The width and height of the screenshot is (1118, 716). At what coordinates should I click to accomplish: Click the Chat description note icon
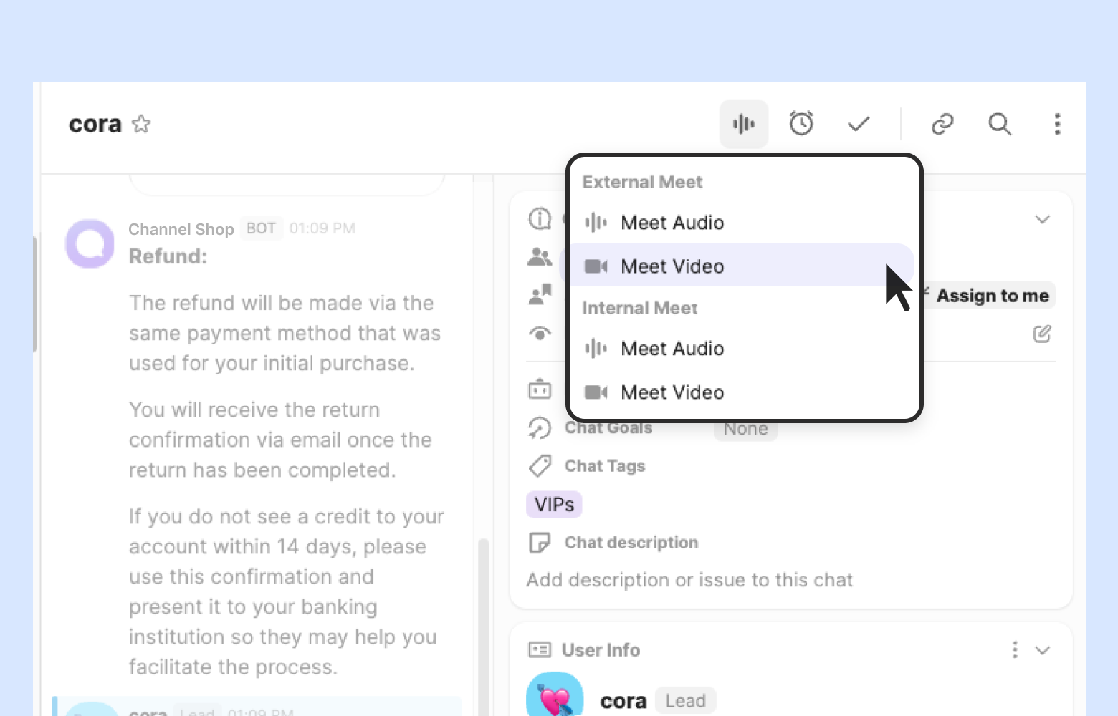pyautogui.click(x=540, y=543)
